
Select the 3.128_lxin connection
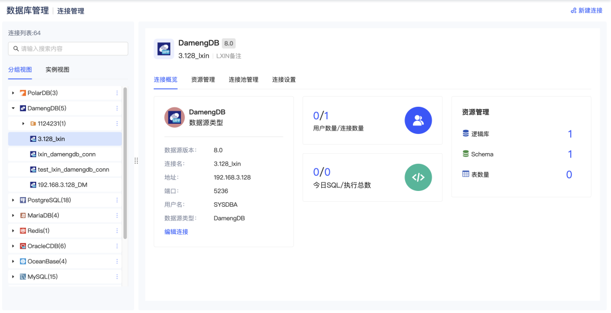[x=64, y=139]
